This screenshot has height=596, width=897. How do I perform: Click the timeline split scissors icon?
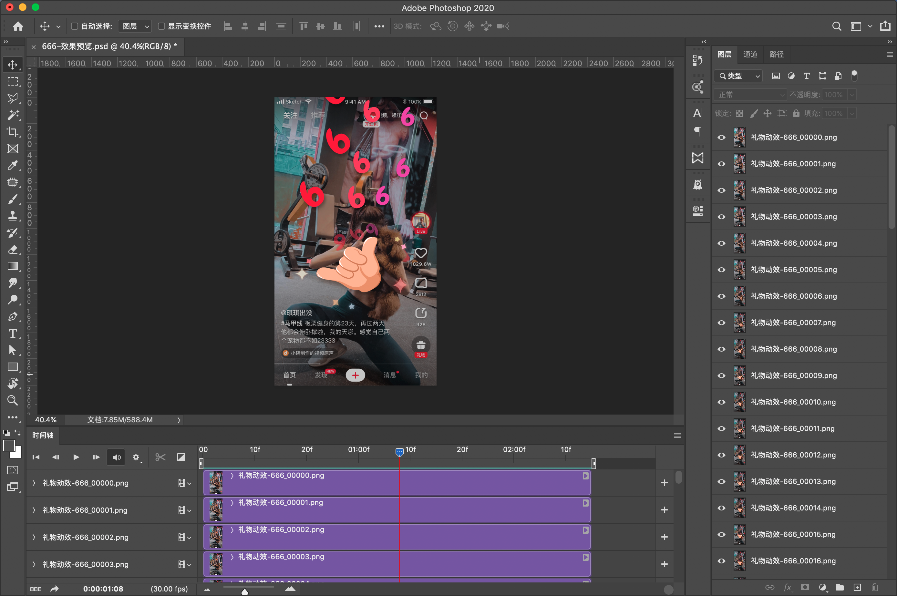coord(160,457)
